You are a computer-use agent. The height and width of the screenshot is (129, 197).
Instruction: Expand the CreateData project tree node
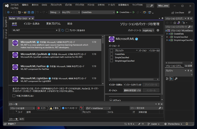[167, 34]
